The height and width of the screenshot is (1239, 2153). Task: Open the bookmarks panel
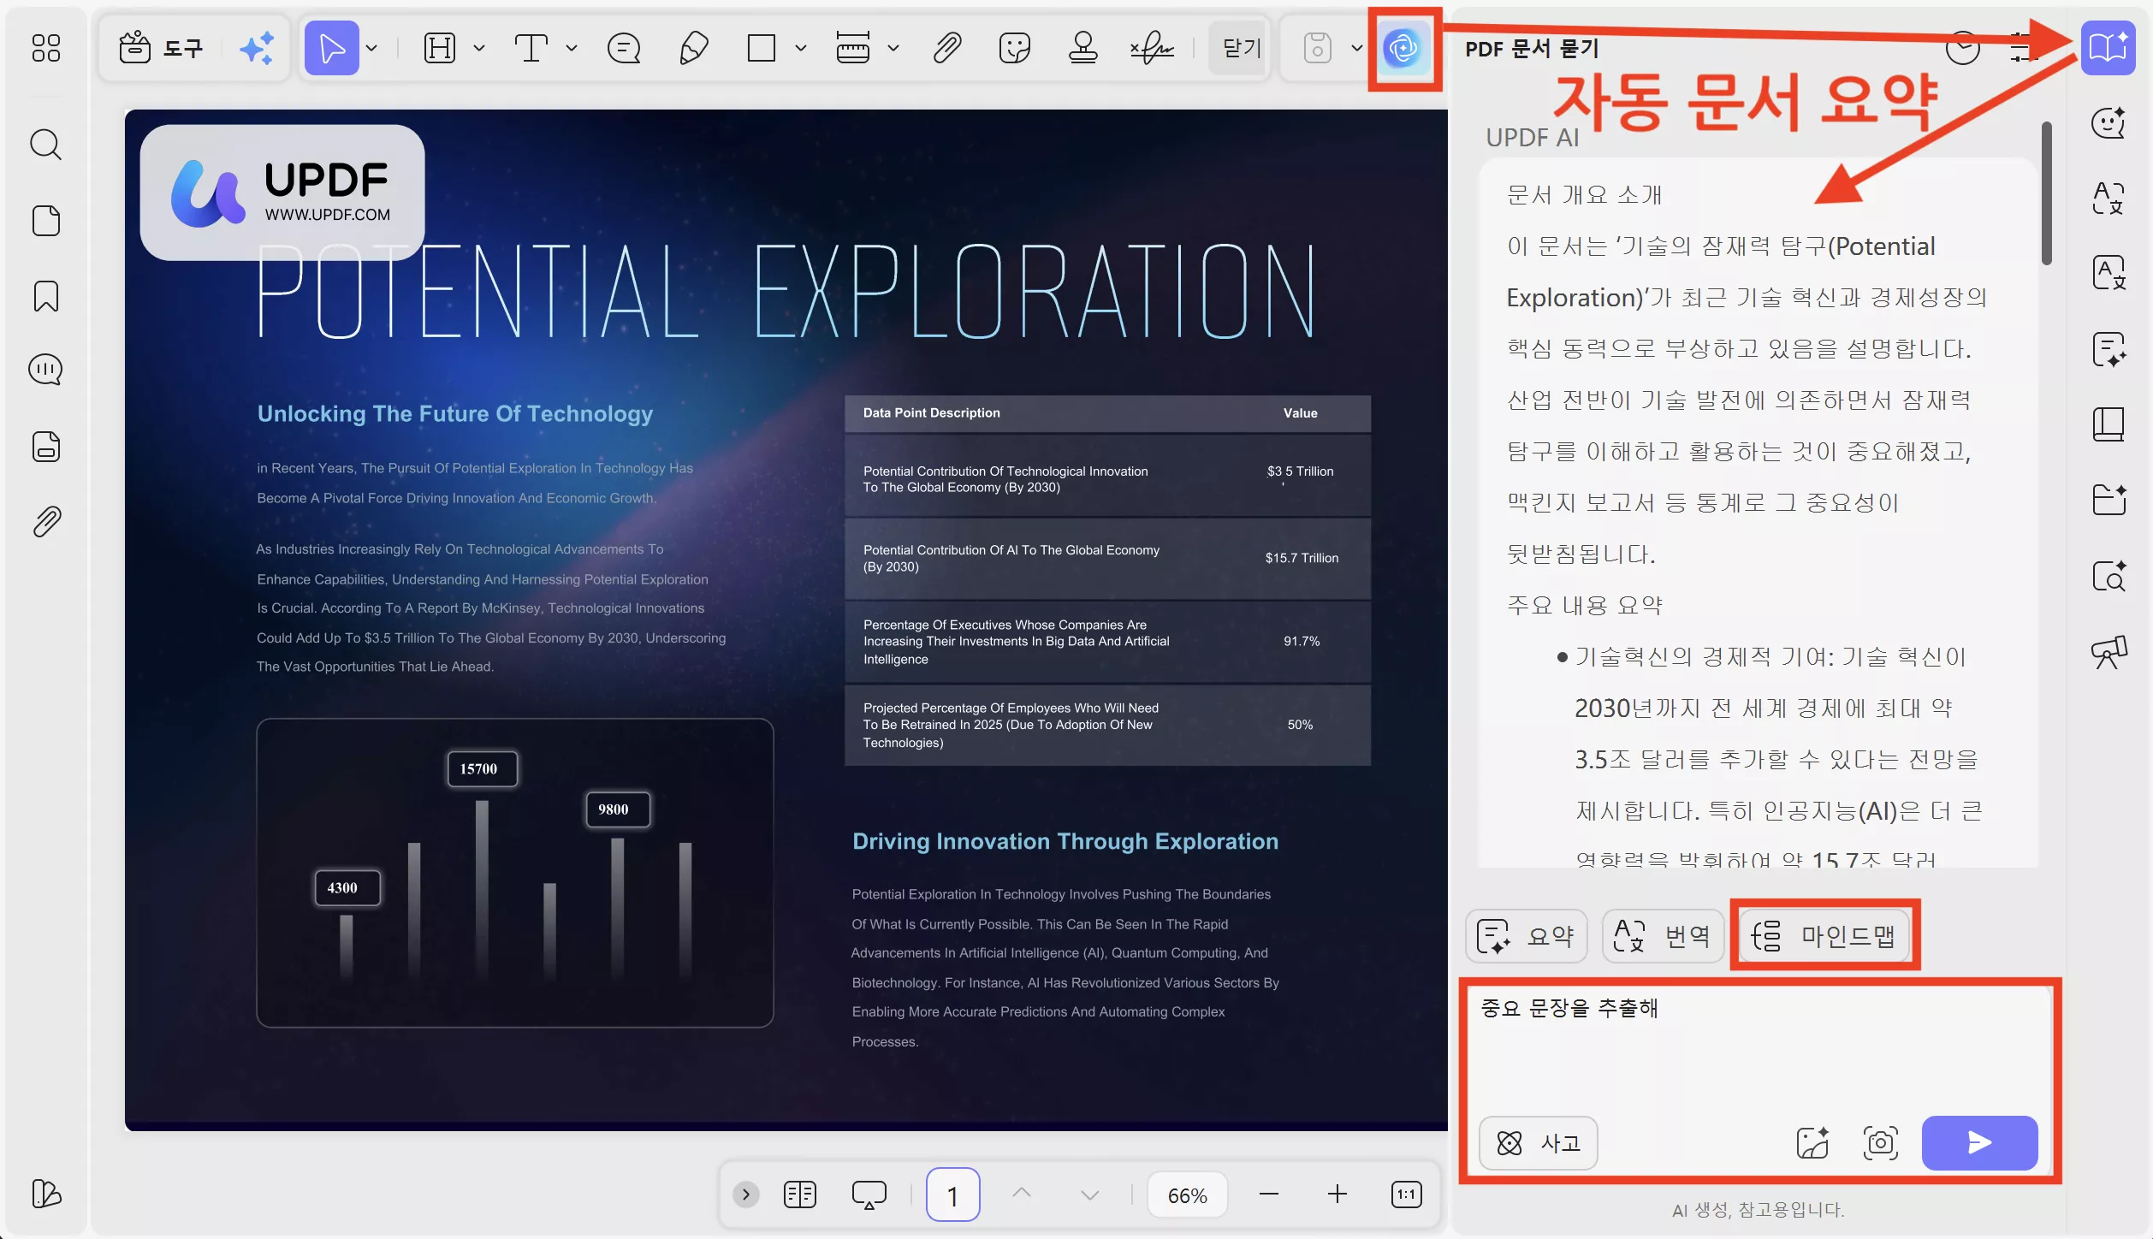(x=45, y=296)
